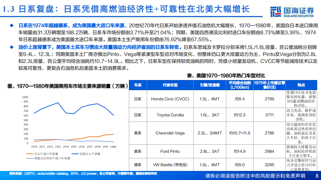Click the x-axis year label 1975
321x180 pixels.
click(x=74, y=147)
